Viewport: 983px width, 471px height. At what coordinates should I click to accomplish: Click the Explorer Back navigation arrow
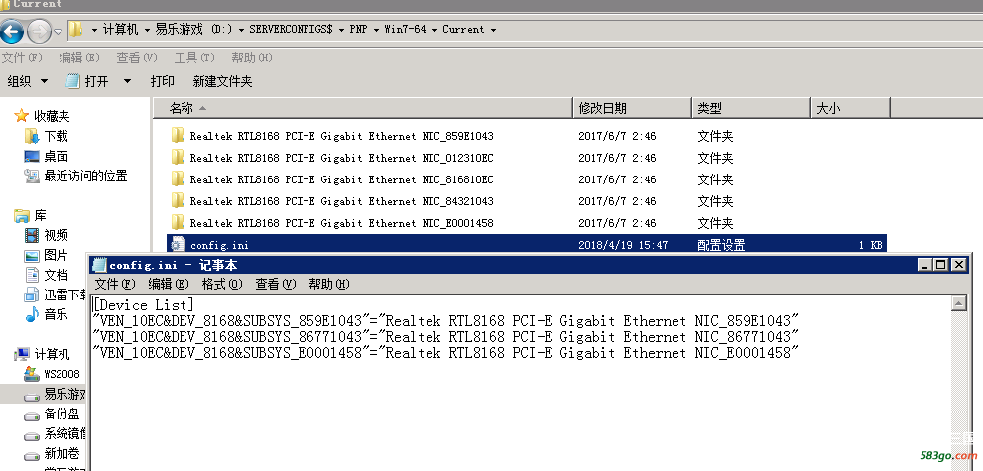click(12, 30)
